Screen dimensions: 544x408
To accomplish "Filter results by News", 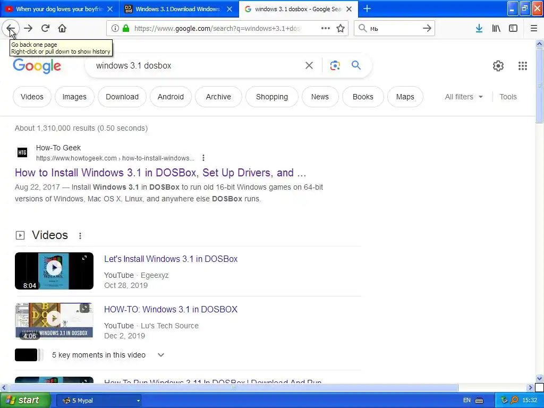I will click(320, 97).
